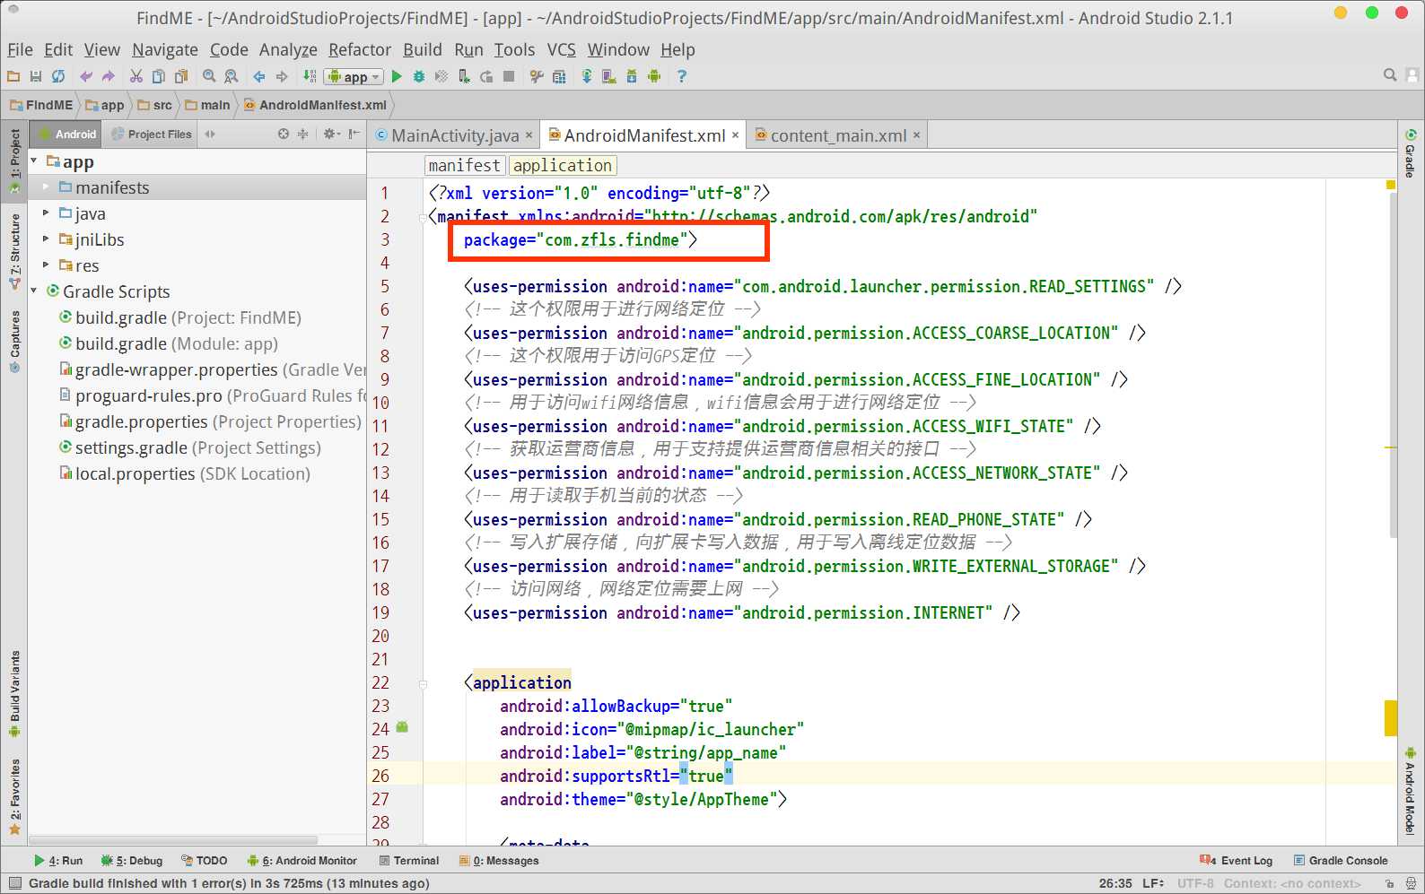This screenshot has height=894, width=1425.
Task: Click the Attach debugger to process icon
Action: (464, 76)
